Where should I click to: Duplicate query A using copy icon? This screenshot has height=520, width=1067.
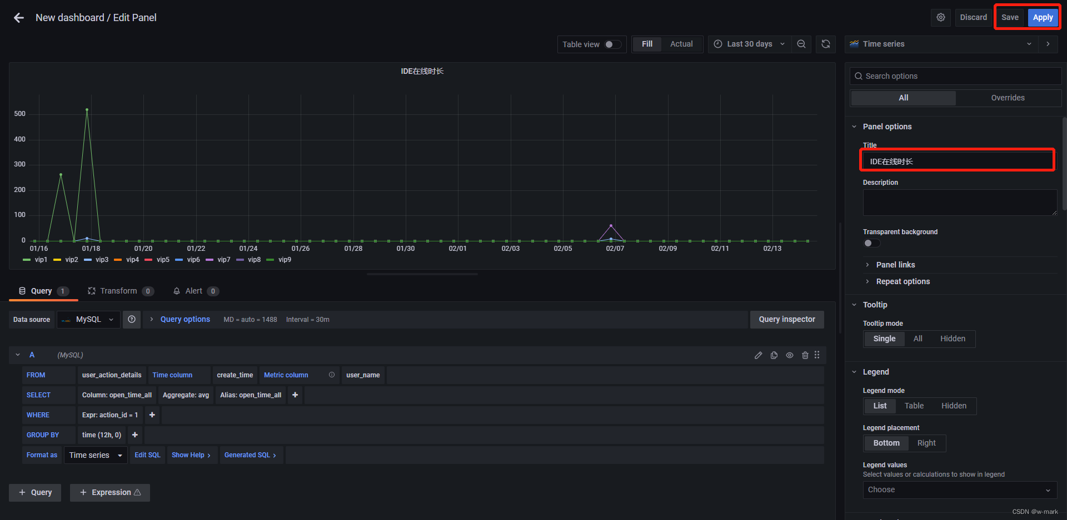pos(774,355)
